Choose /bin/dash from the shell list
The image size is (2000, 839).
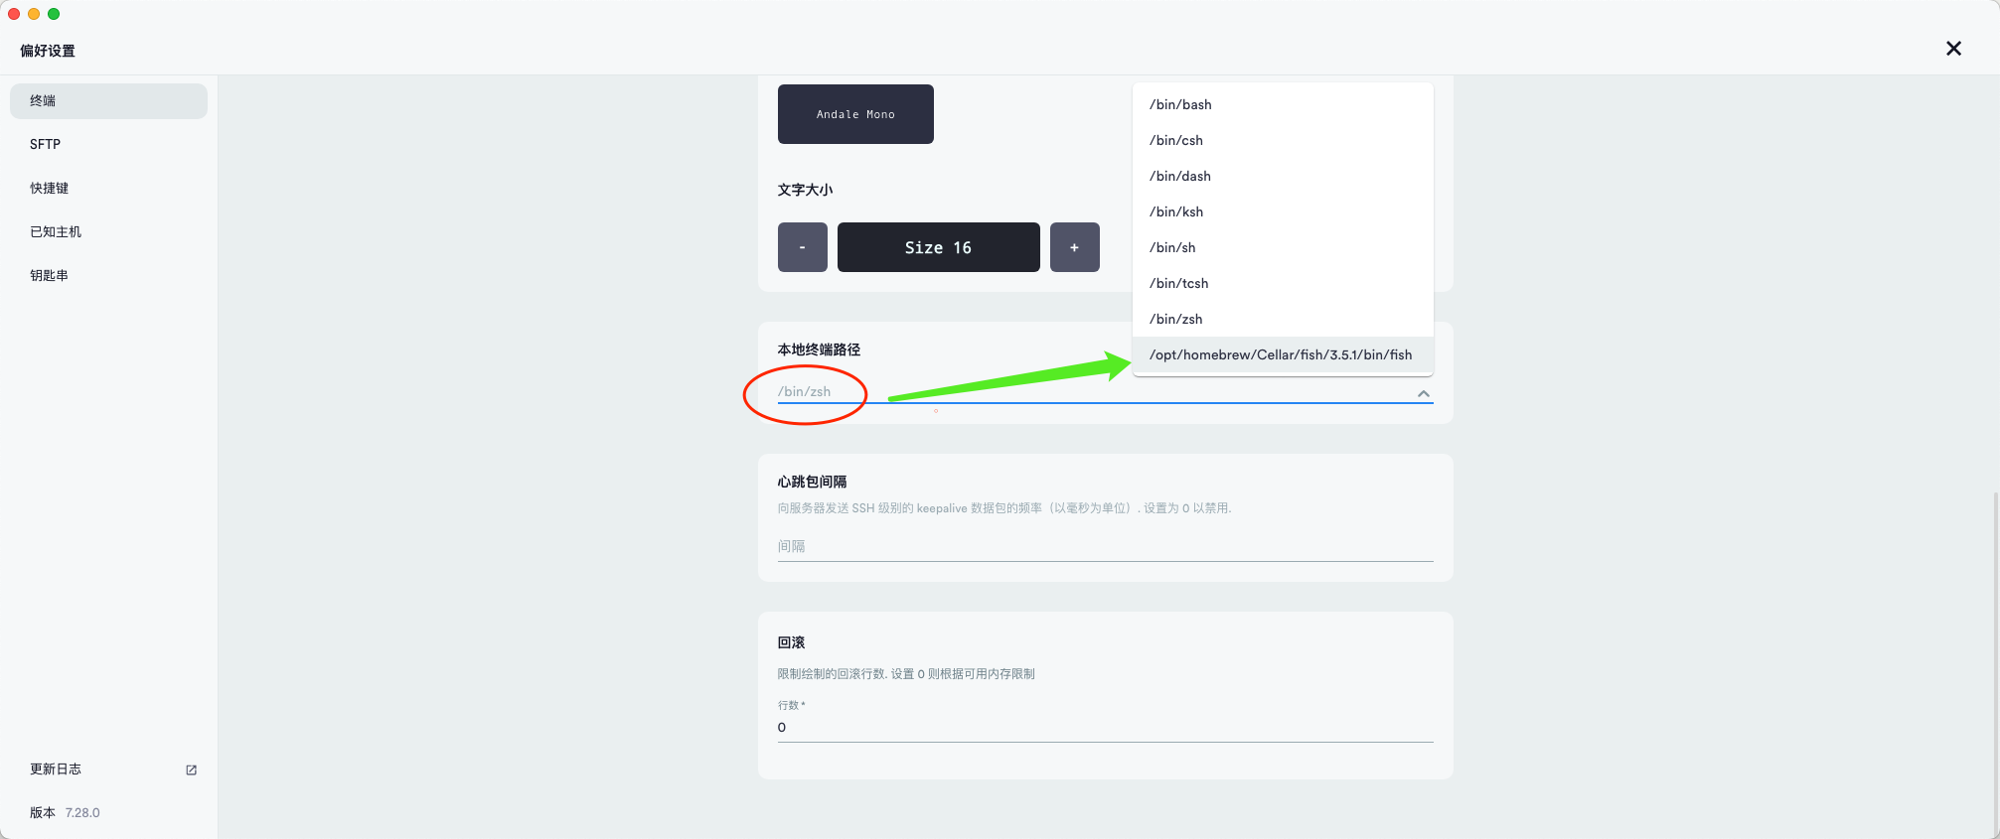(1283, 176)
